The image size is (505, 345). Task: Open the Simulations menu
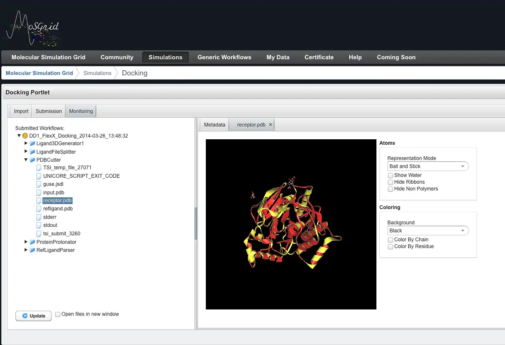(x=165, y=57)
